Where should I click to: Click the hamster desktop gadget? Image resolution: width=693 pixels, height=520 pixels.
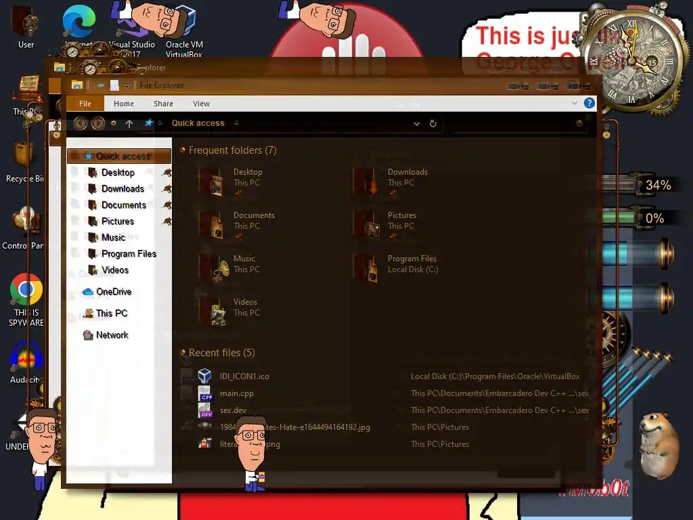coord(659,446)
